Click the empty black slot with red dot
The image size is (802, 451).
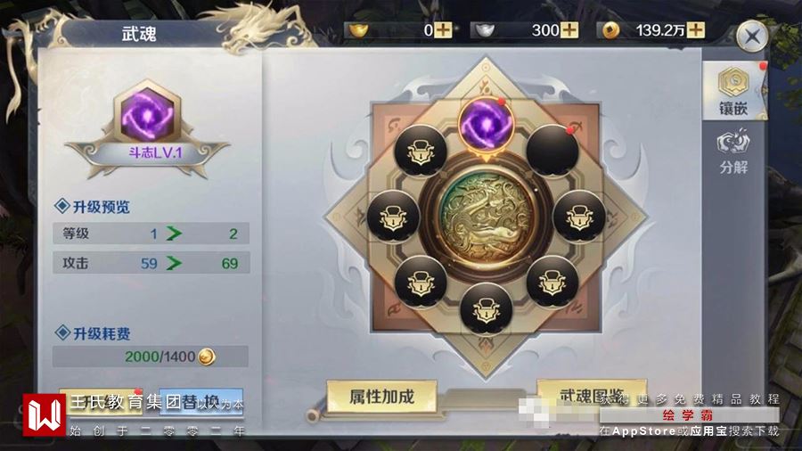point(552,151)
